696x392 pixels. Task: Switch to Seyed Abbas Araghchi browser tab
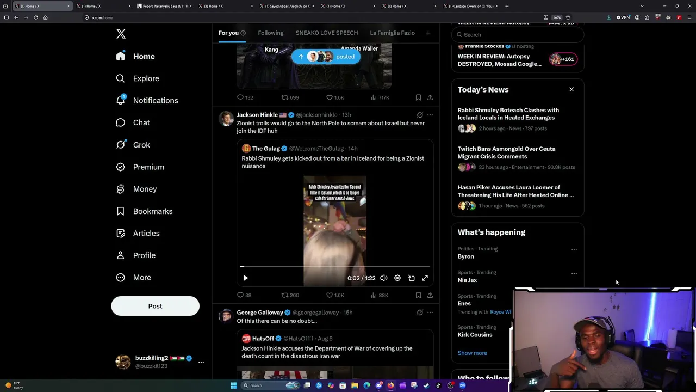coord(287,6)
